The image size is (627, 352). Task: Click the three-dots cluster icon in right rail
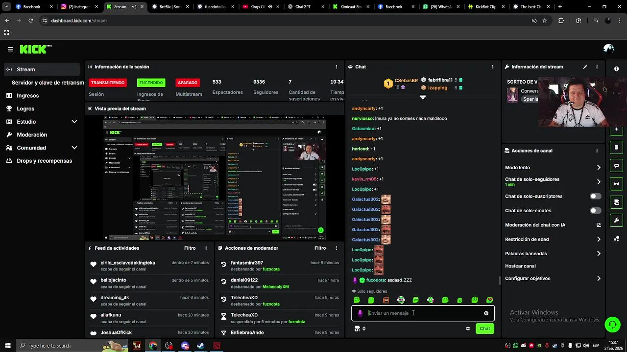click(616, 239)
